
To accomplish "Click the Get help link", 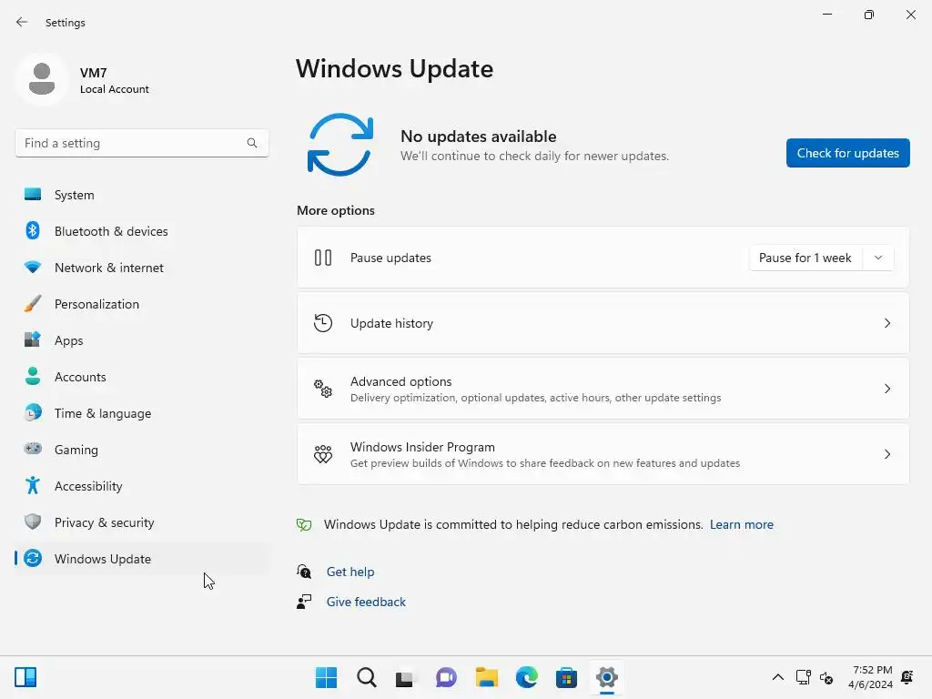I will click(350, 572).
